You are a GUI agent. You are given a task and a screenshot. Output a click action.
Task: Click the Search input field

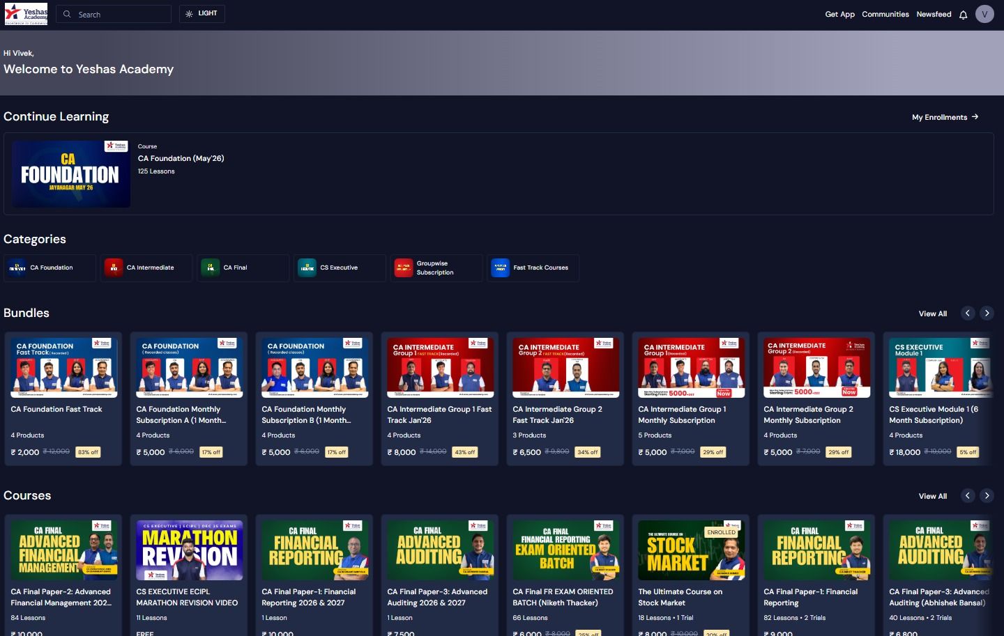114,14
